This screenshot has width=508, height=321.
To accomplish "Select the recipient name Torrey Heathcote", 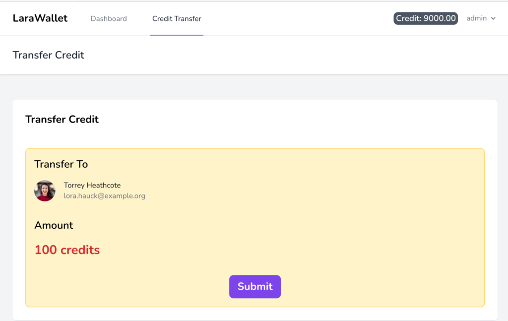I will coord(92,185).
